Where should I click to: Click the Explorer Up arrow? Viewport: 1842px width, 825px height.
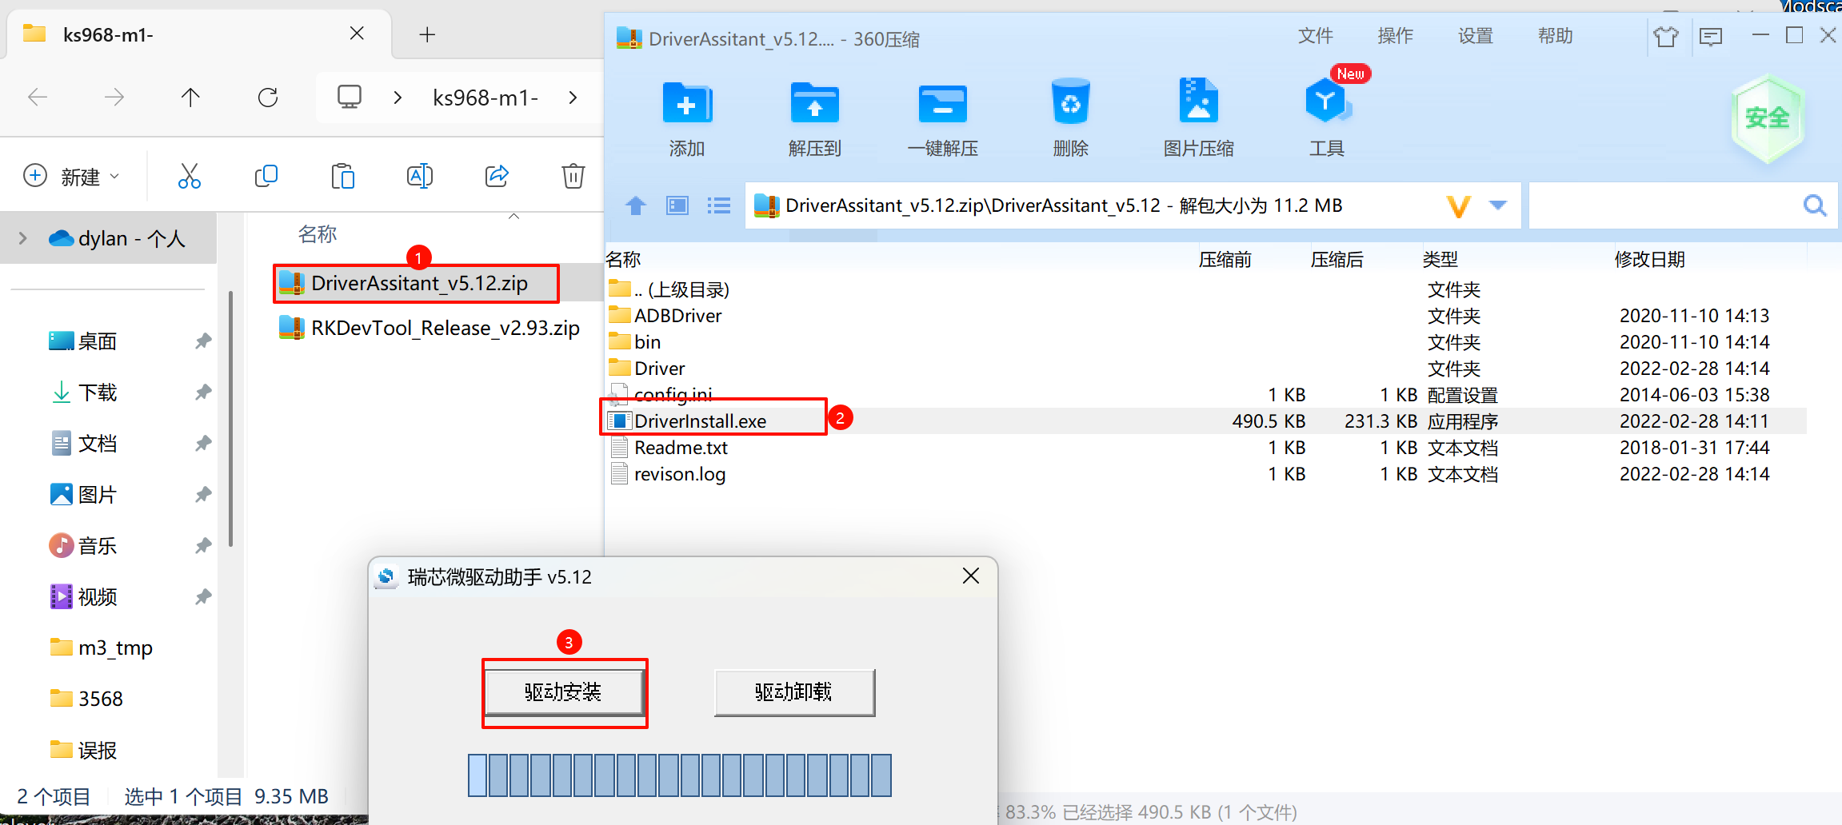tap(190, 98)
